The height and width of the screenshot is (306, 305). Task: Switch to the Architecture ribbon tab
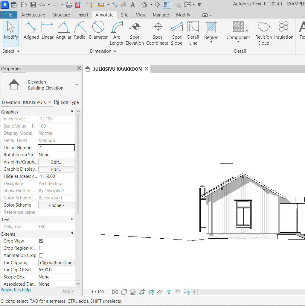pyautogui.click(x=33, y=15)
